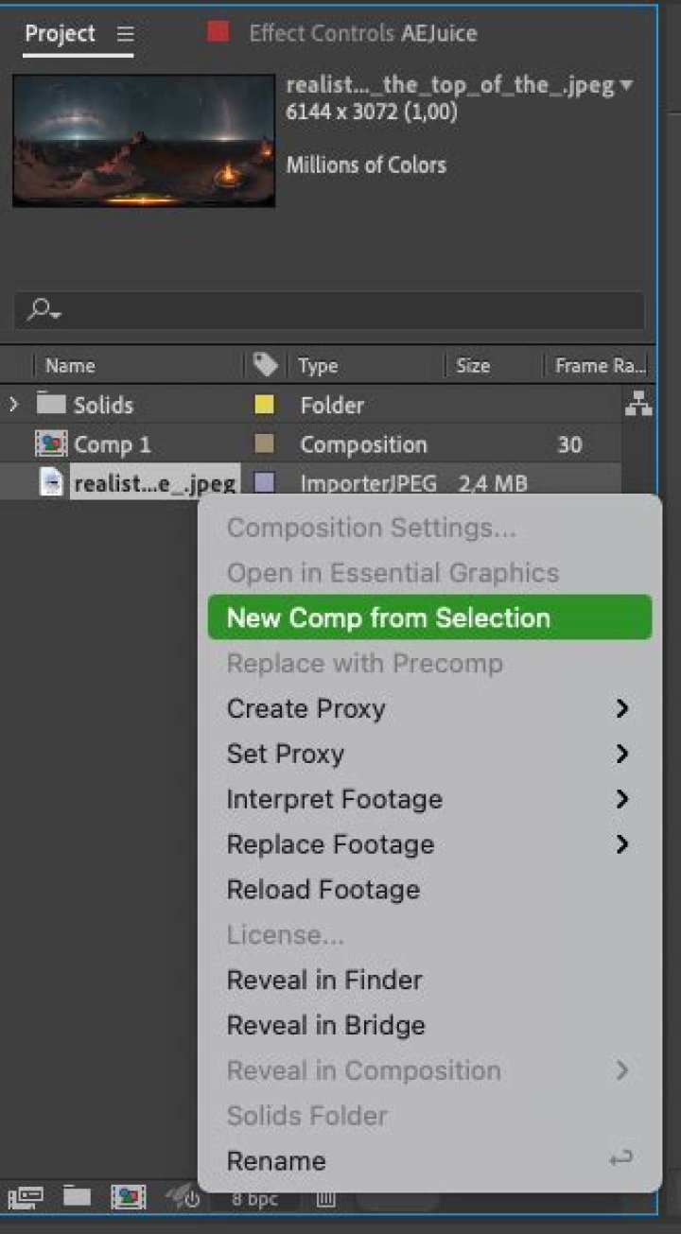
Task: Open the Create Proxy submenu
Action: point(306,708)
